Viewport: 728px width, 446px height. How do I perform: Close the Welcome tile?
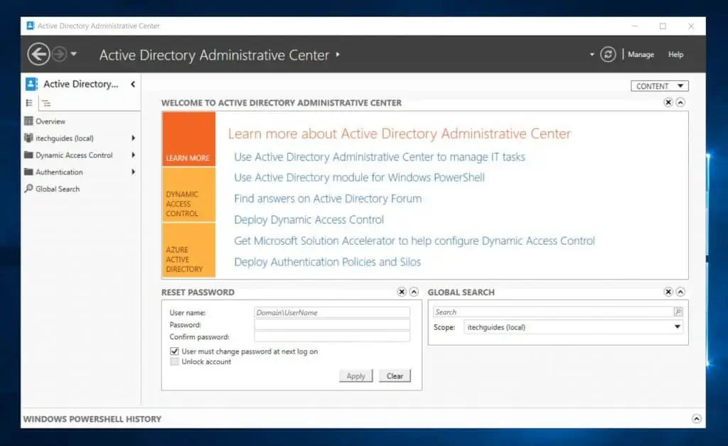[668, 102]
